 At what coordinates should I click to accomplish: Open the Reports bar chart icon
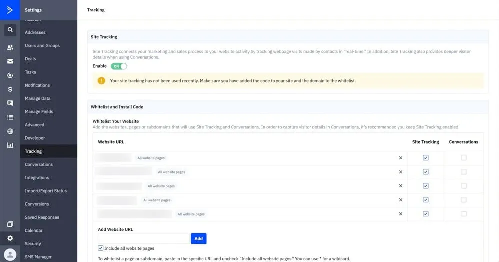click(10, 145)
